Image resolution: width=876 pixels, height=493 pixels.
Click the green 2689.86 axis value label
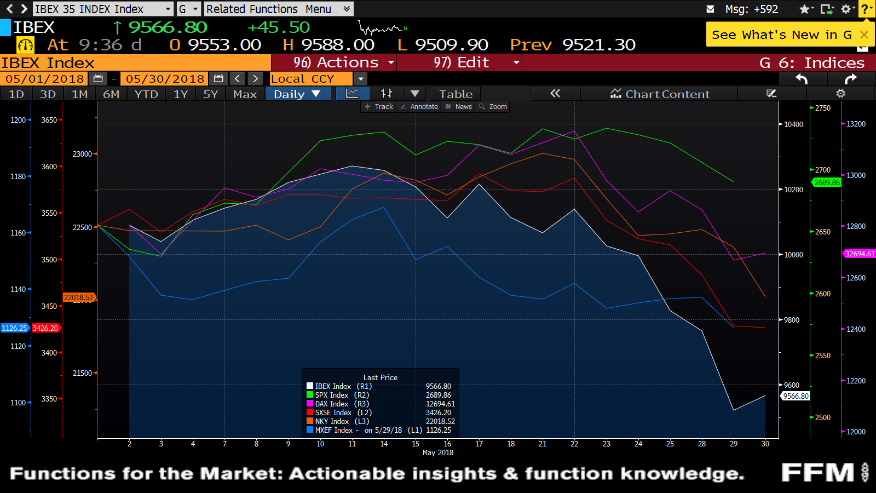tap(826, 182)
